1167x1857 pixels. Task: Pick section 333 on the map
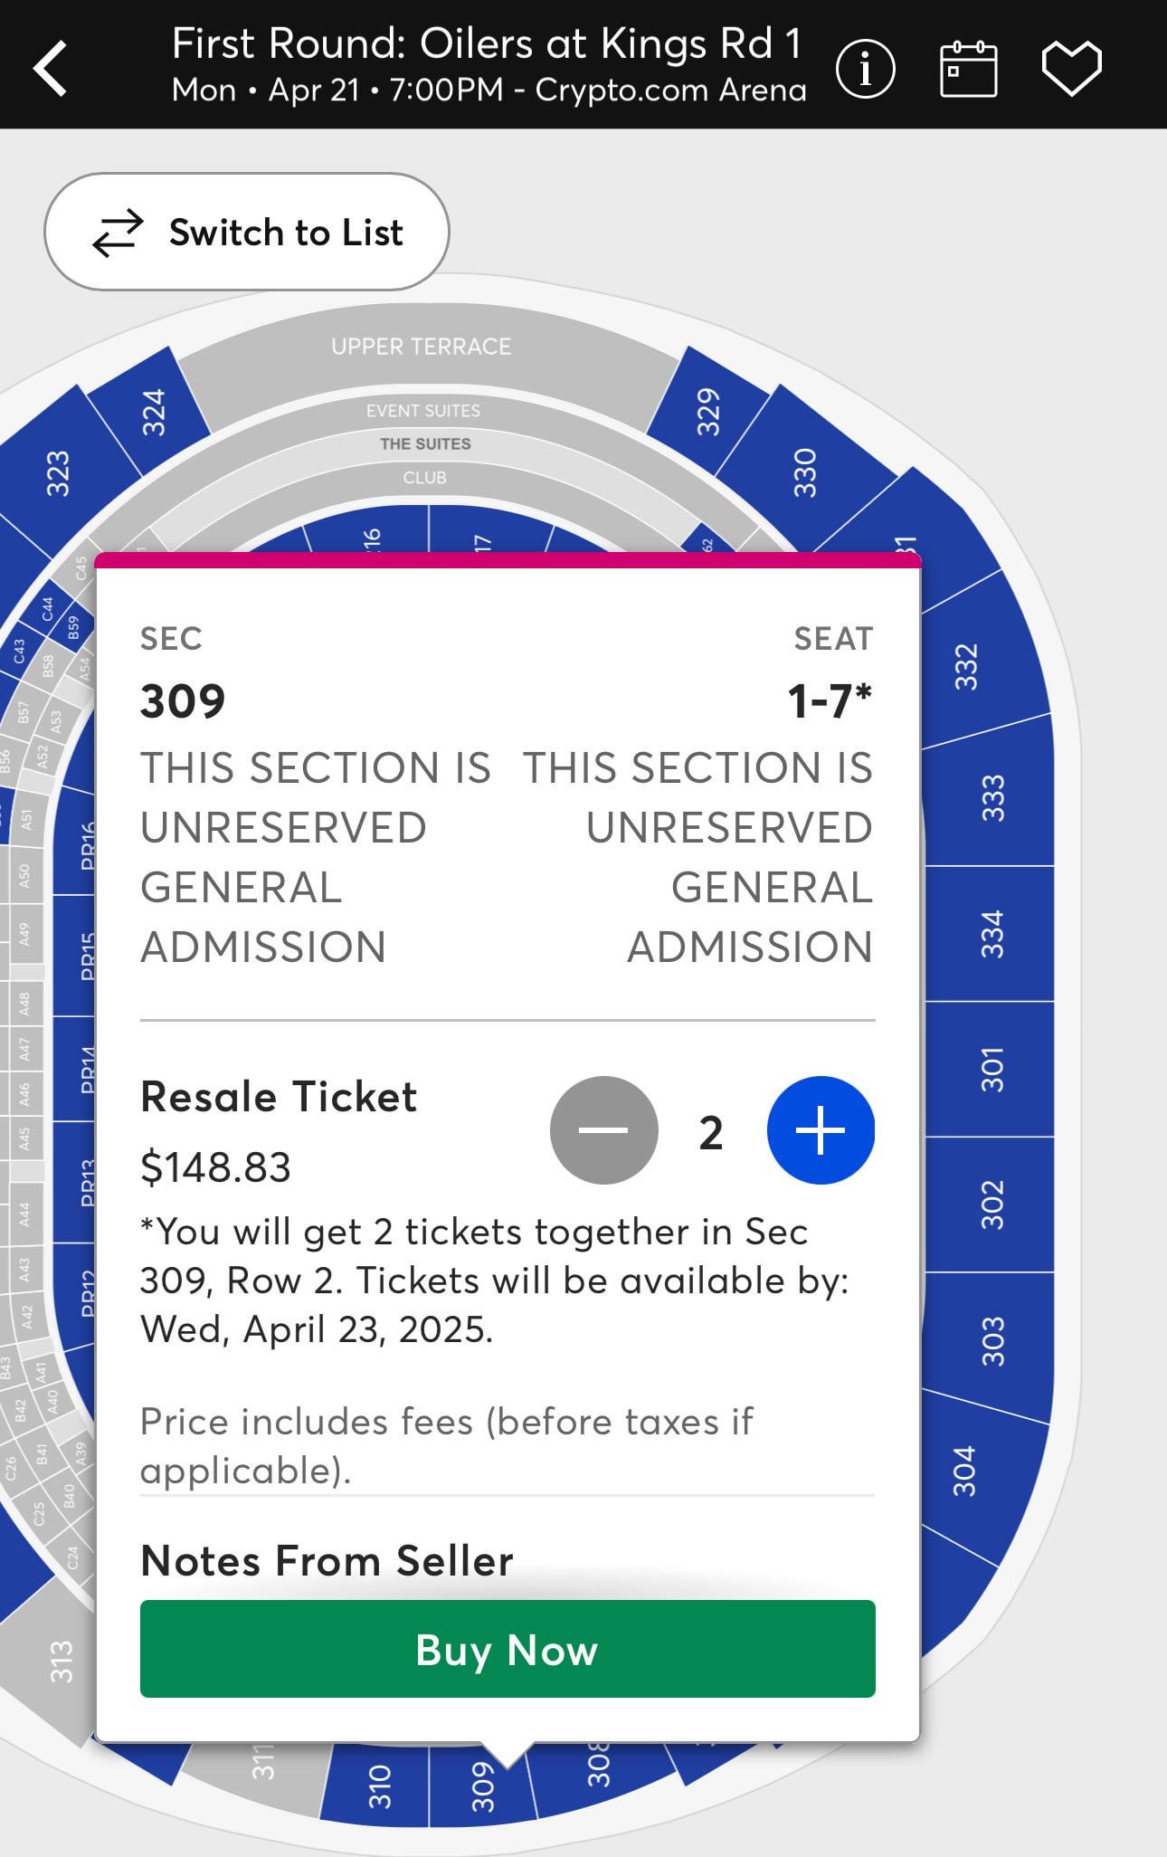point(992,798)
